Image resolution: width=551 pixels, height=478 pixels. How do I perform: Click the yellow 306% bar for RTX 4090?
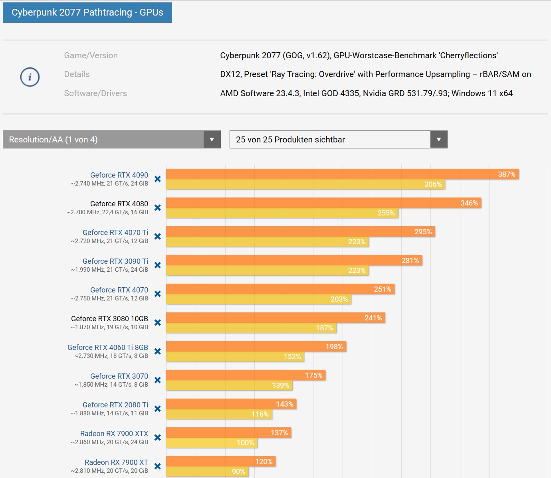point(305,184)
